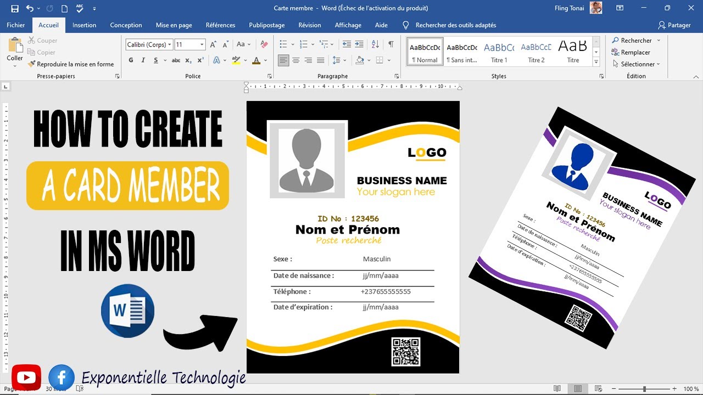Apply superscript X² formatting
This screenshot has width=703, height=395.
click(200, 60)
